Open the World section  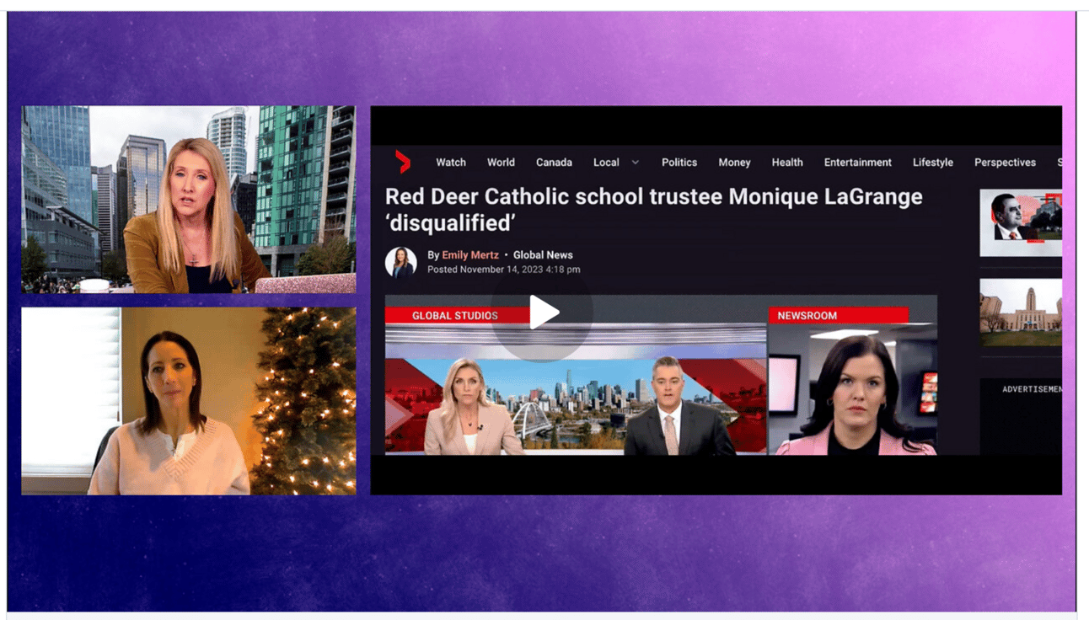pos(501,163)
